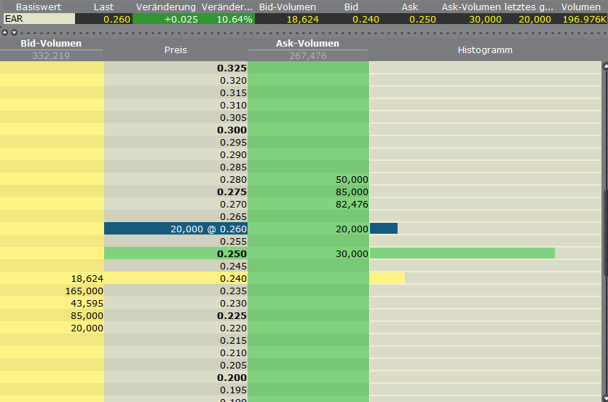The height and width of the screenshot is (402, 608).
Task: Click the collapse up arrow above Bid-Volumen
Action: pos(6,33)
